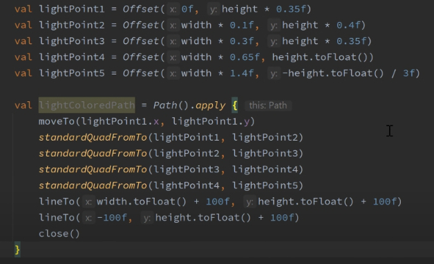Click the close() call
Screen dimensions: 434x264
click(x=59, y=234)
